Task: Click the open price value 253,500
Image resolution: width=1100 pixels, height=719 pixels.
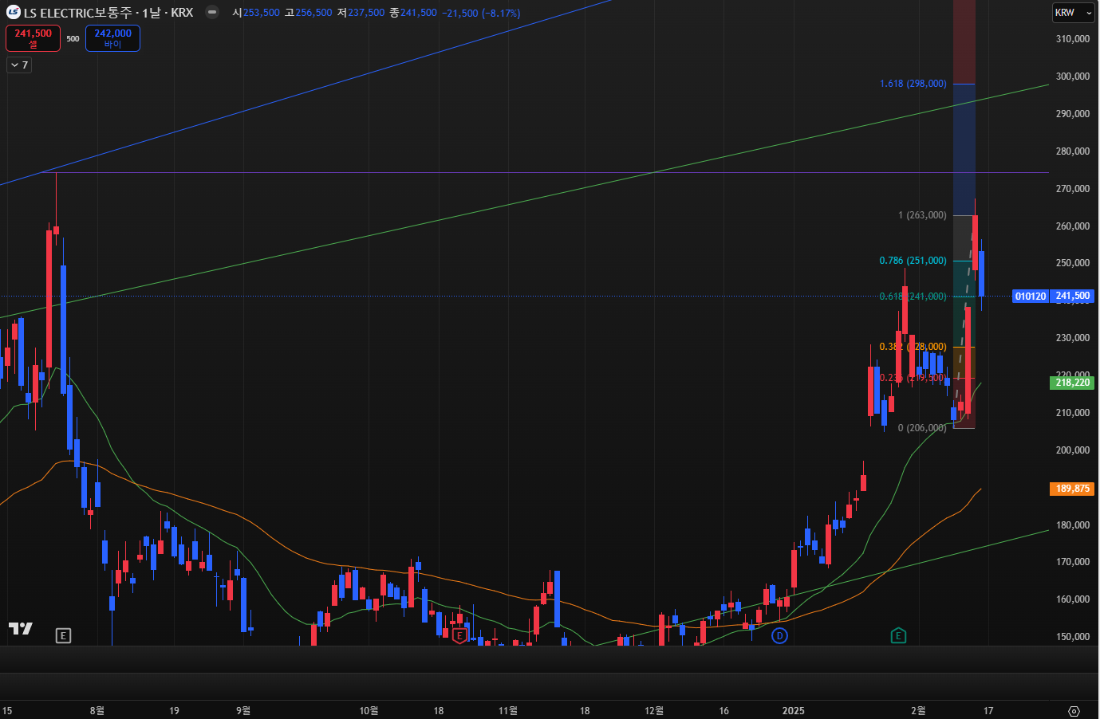Action: click(x=262, y=13)
